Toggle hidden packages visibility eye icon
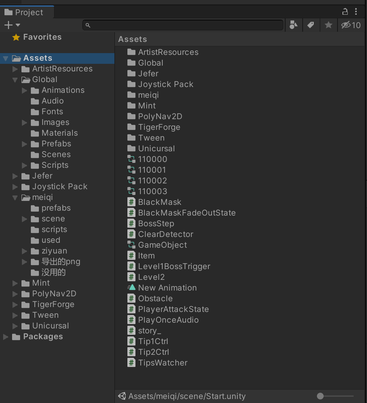The height and width of the screenshot is (403, 367). [x=351, y=25]
